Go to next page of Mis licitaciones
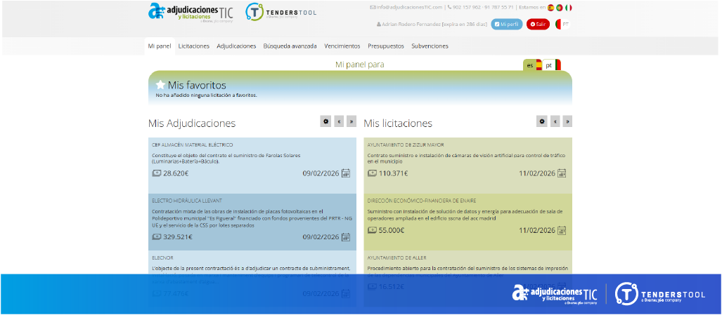722x315 pixels. (x=567, y=121)
